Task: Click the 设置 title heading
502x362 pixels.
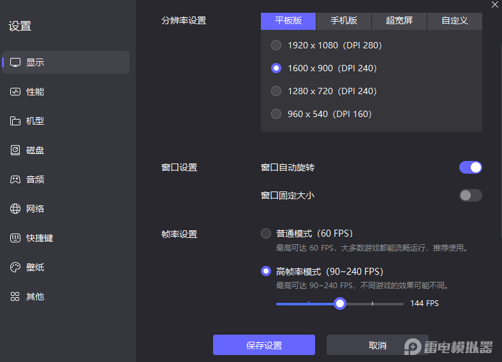Action: (x=20, y=26)
